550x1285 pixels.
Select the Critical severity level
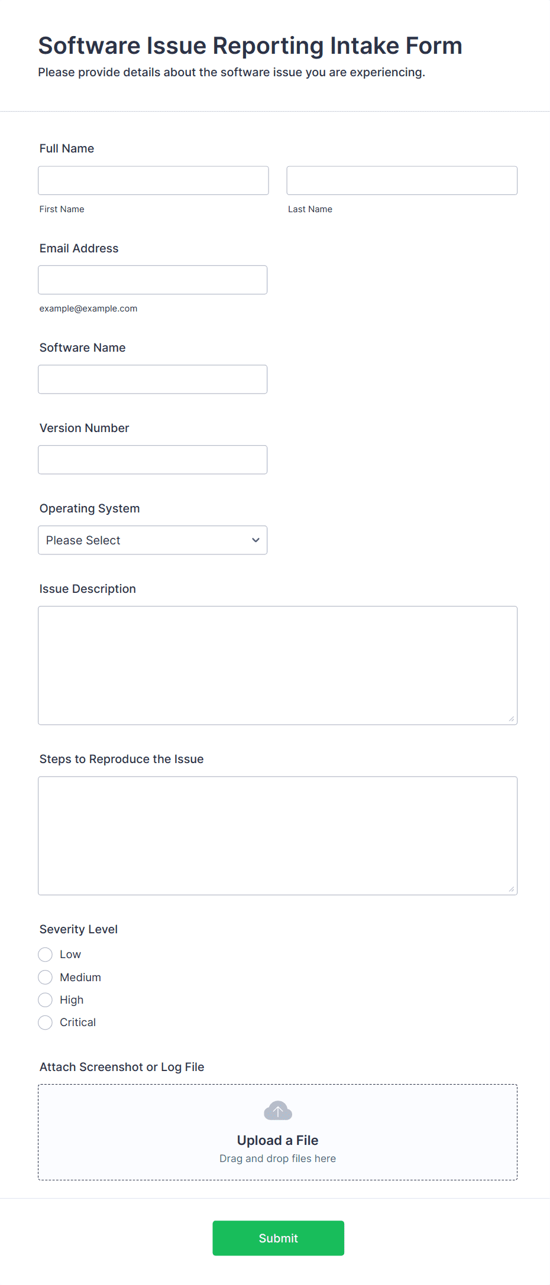click(x=45, y=1022)
